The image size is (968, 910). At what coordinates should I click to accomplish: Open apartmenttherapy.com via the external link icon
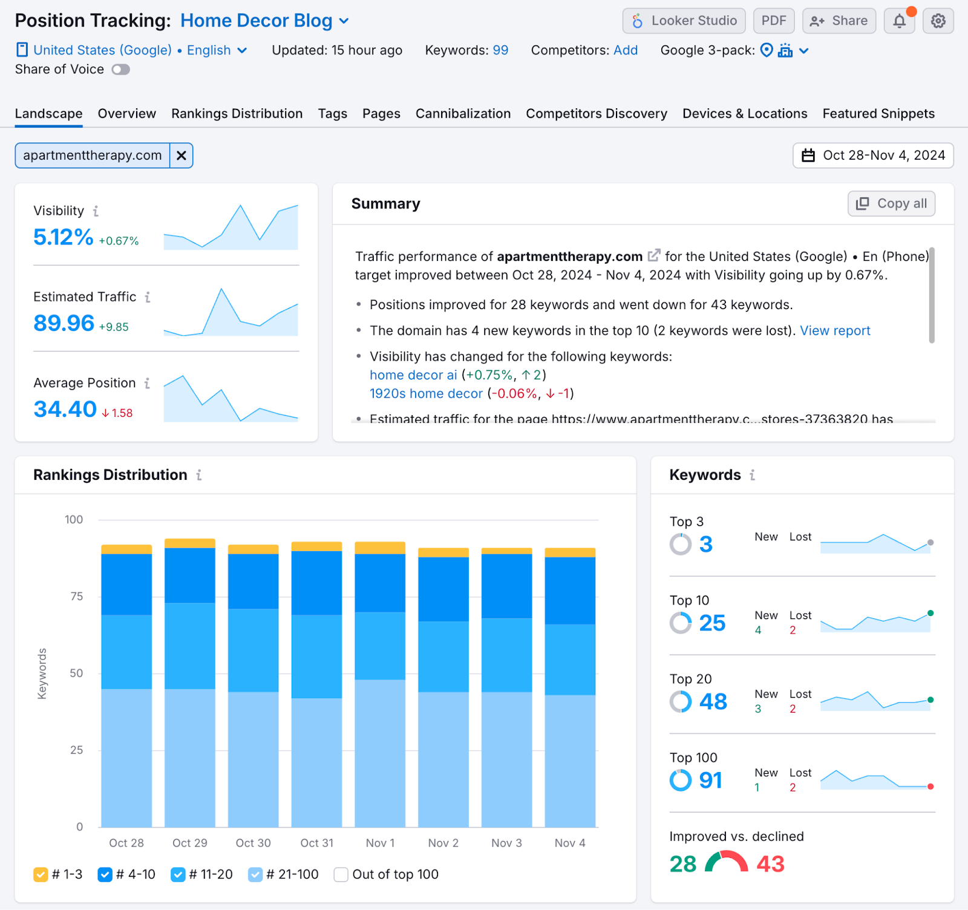[x=654, y=255]
